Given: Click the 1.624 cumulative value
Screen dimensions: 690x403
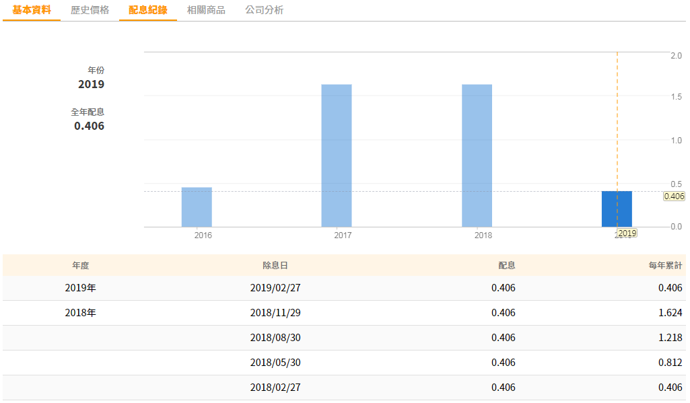Looking at the screenshot, I should (x=670, y=313).
